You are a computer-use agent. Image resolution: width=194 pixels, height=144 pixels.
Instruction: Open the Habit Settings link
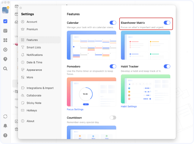pos(129,106)
